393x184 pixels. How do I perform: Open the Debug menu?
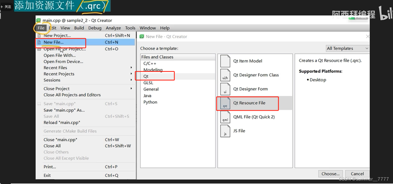coord(95,28)
